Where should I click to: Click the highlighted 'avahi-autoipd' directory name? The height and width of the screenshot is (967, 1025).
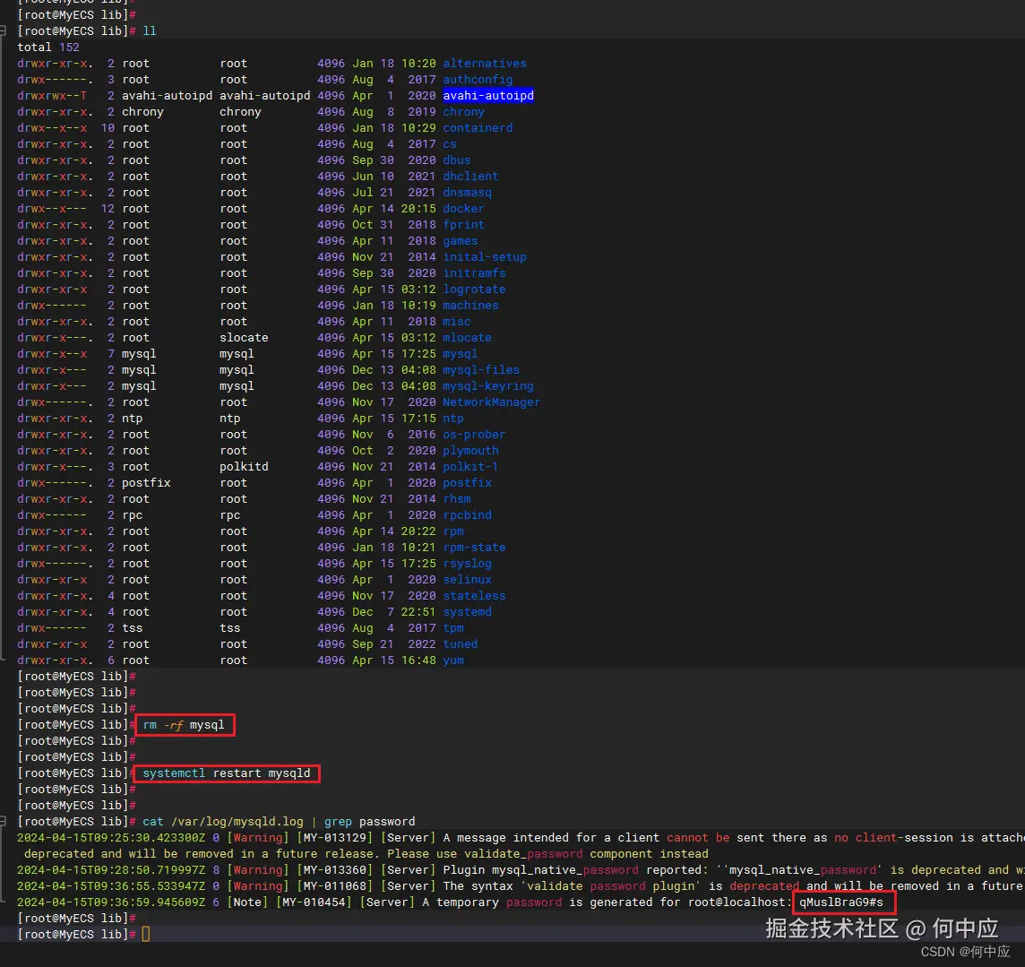[488, 96]
